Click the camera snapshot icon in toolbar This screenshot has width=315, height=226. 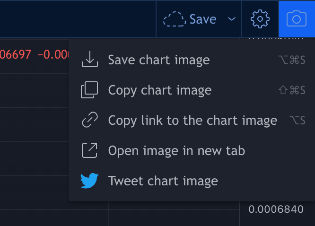tap(297, 19)
